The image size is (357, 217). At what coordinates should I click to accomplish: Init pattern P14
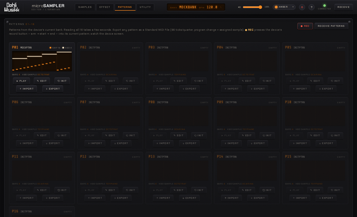[267, 190]
